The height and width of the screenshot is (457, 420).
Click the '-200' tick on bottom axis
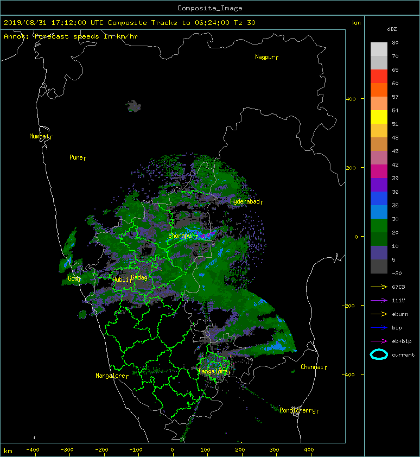[x=101, y=450]
